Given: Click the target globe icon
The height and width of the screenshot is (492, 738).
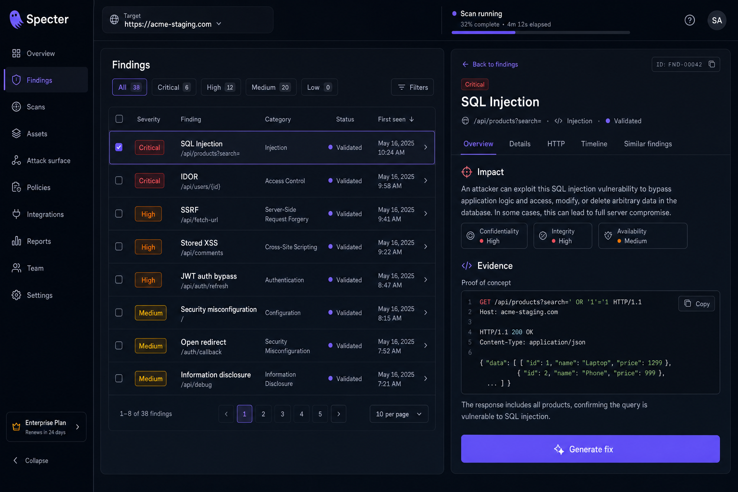Looking at the screenshot, I should tap(114, 20).
